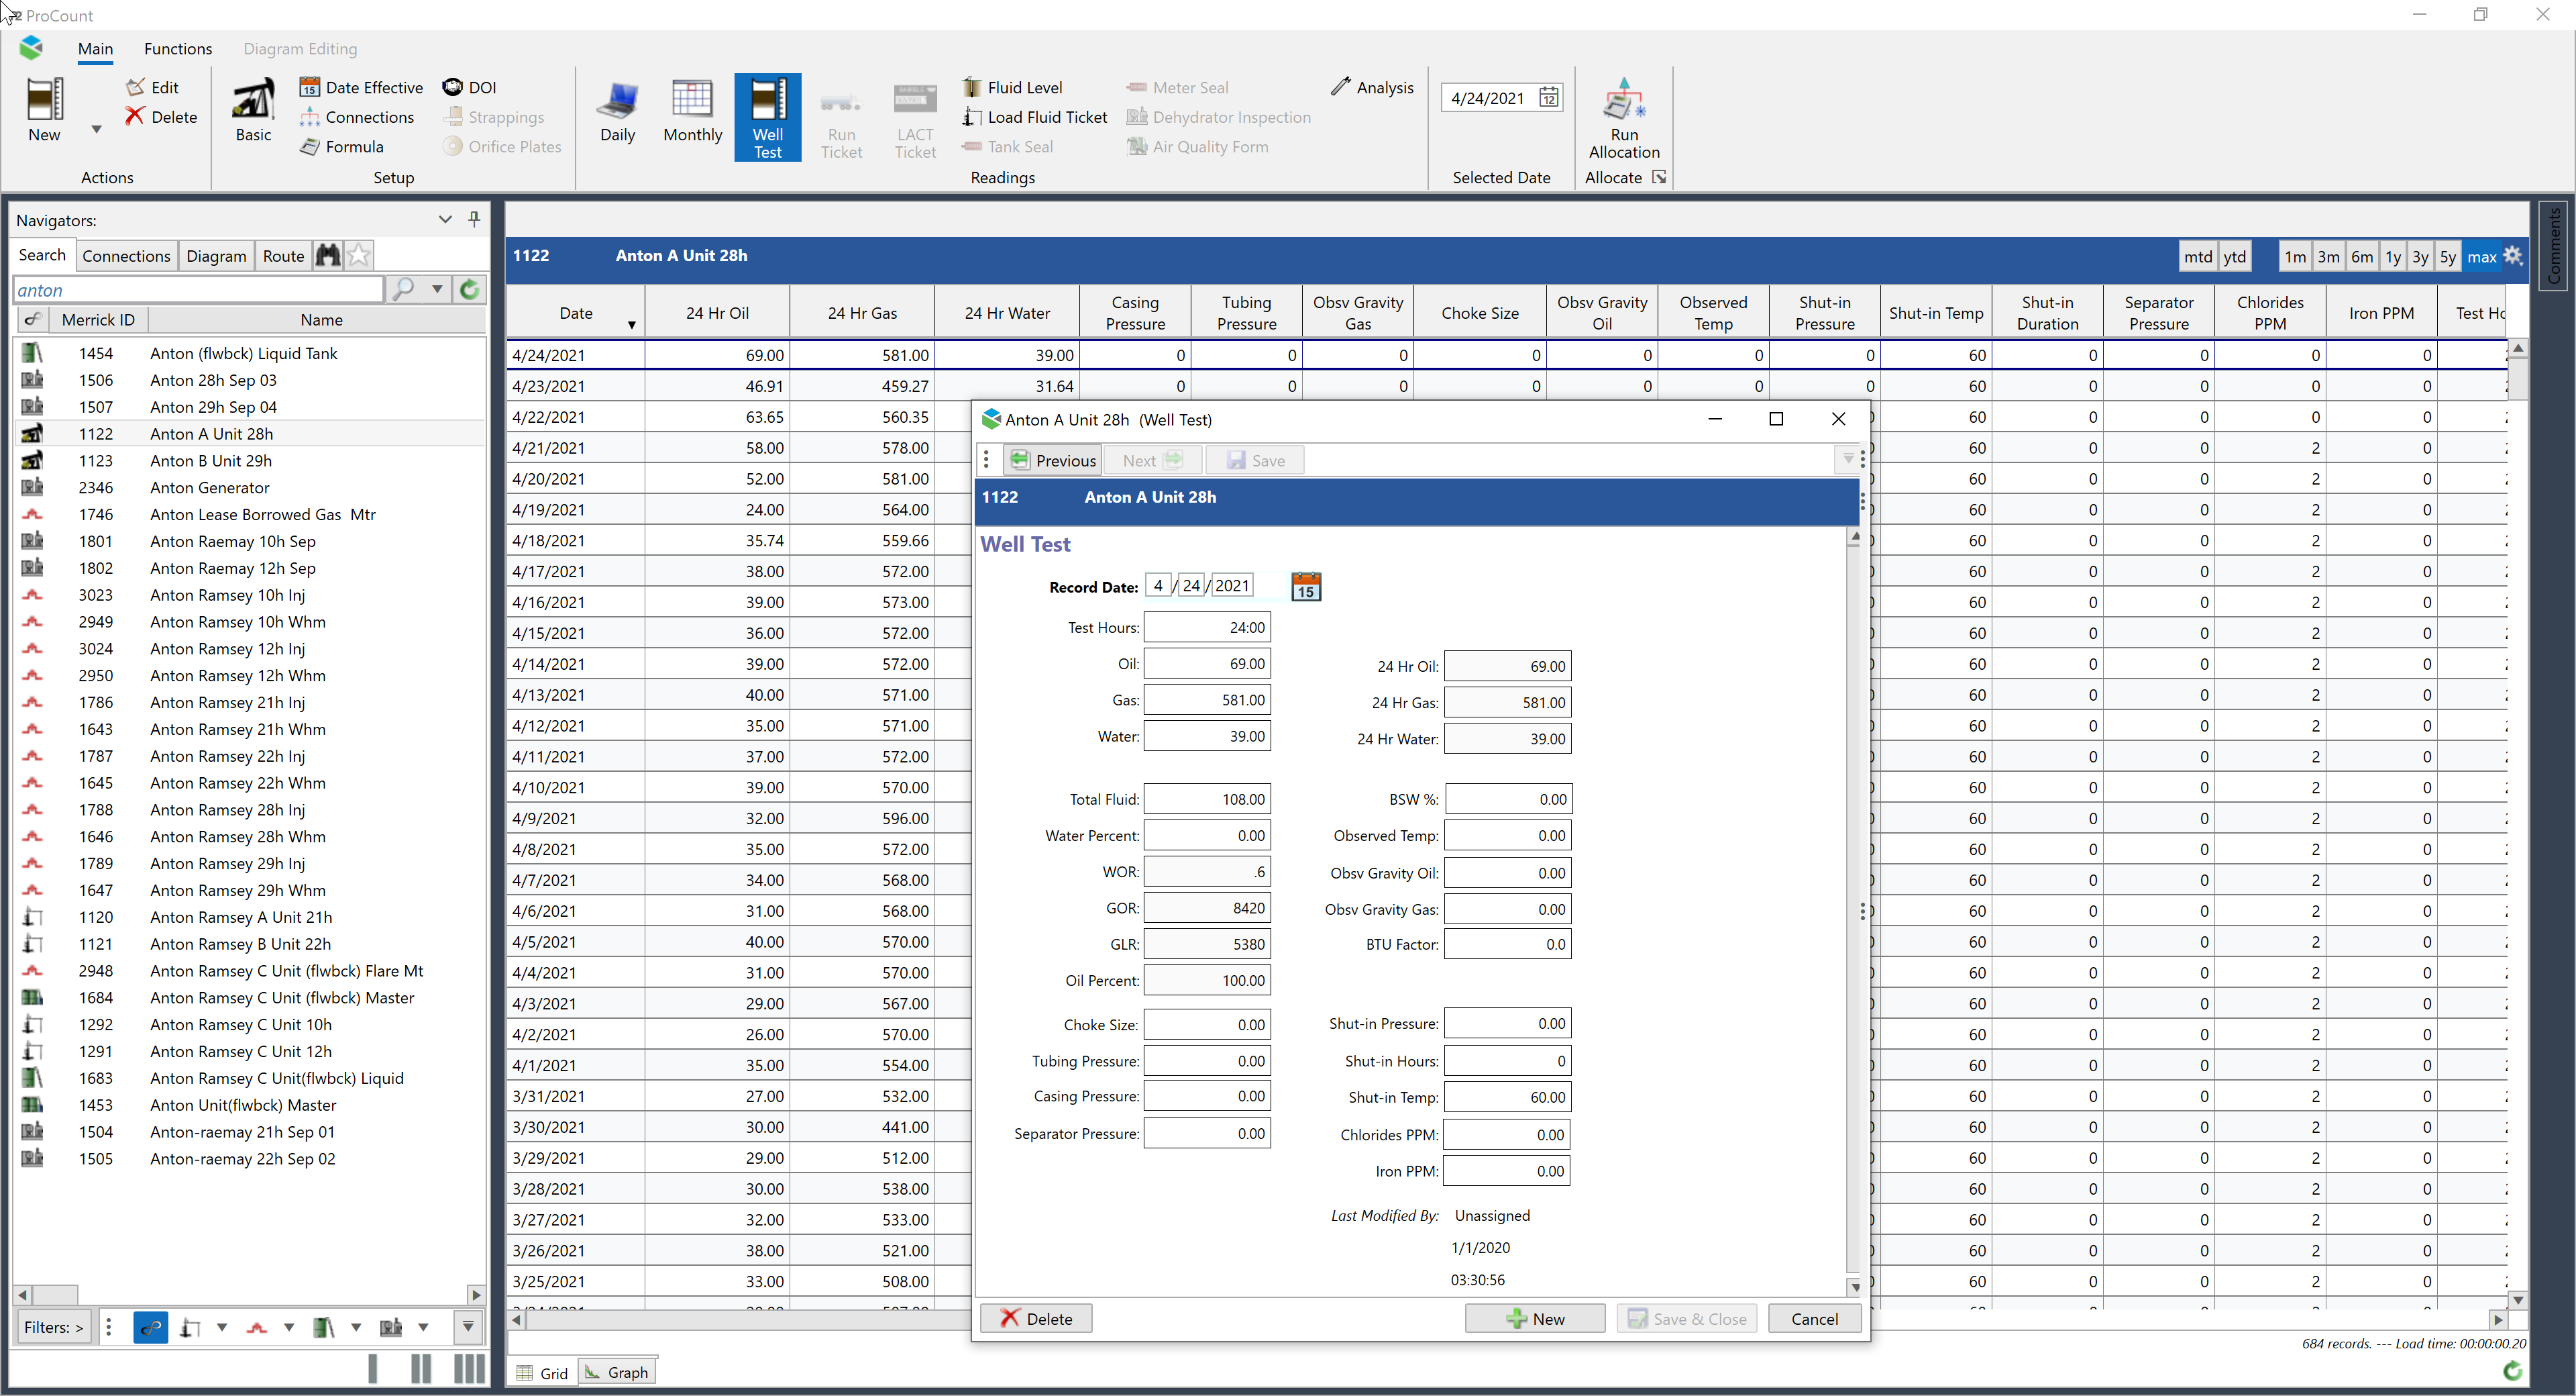
Task: Pin the Navigators panel
Action: [x=474, y=219]
